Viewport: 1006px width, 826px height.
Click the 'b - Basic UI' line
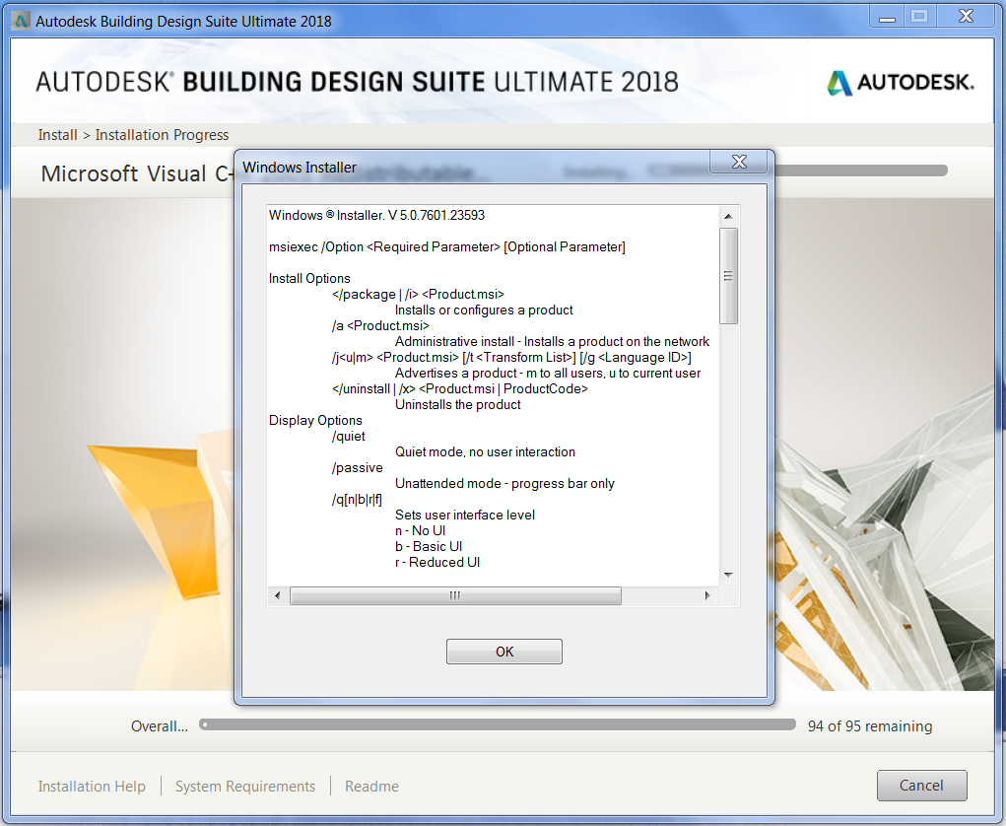point(429,546)
